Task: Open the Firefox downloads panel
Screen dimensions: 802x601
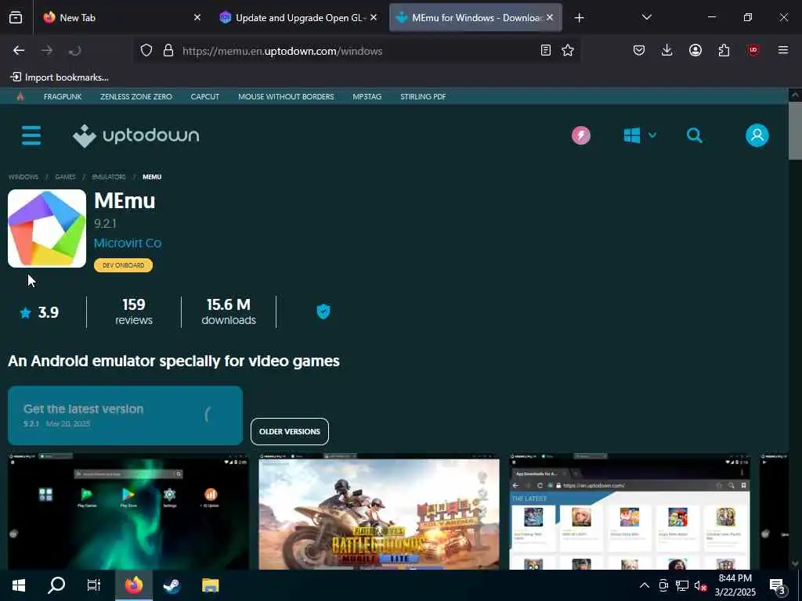Action: 667,50
